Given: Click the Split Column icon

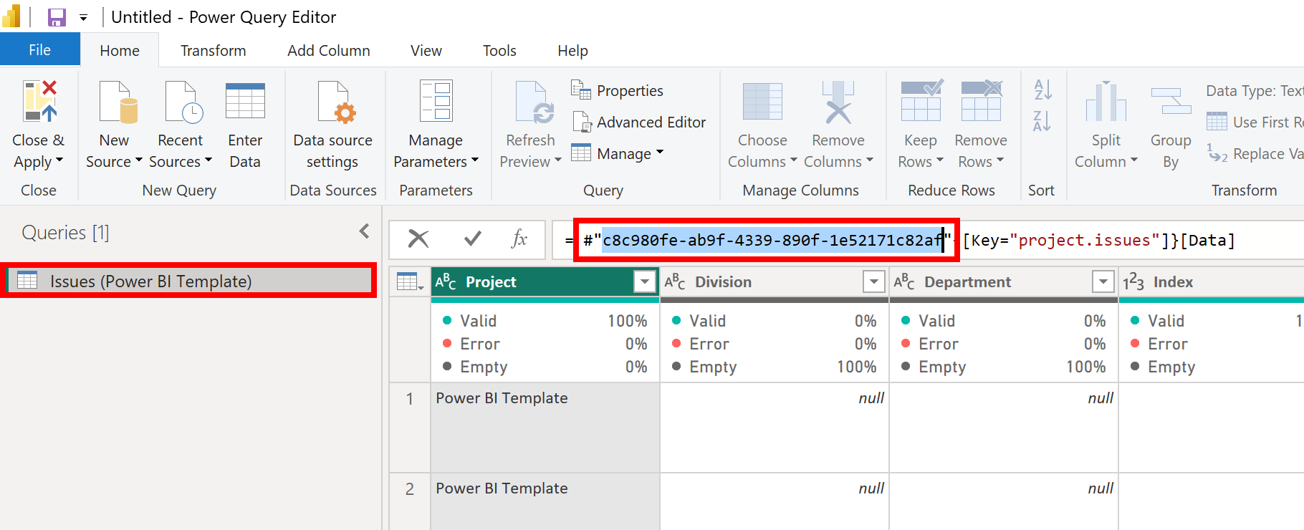Looking at the screenshot, I should [x=1106, y=100].
